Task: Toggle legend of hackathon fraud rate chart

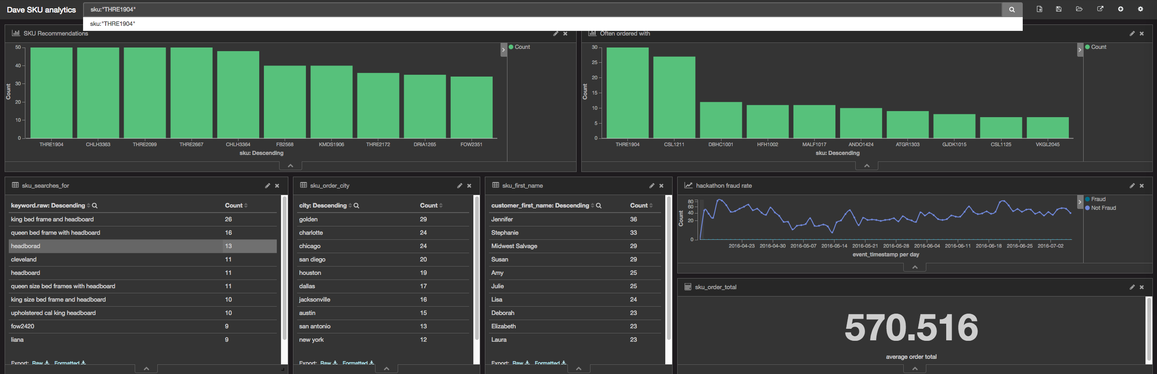Action: [x=1080, y=202]
